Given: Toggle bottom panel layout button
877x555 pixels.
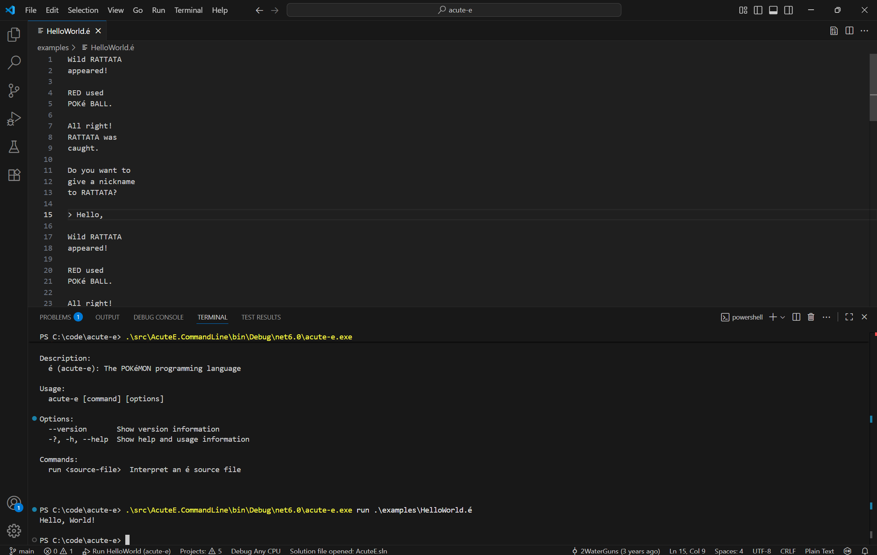Looking at the screenshot, I should [x=773, y=10].
